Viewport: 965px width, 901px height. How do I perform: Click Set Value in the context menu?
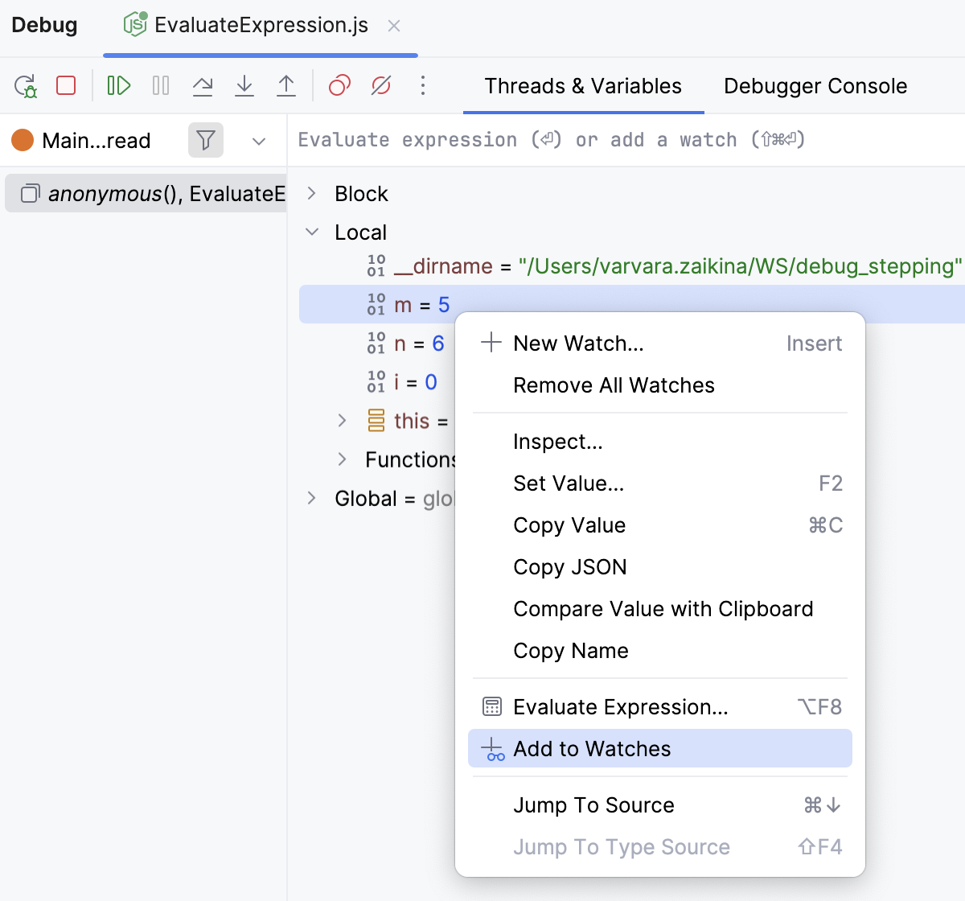tap(569, 483)
